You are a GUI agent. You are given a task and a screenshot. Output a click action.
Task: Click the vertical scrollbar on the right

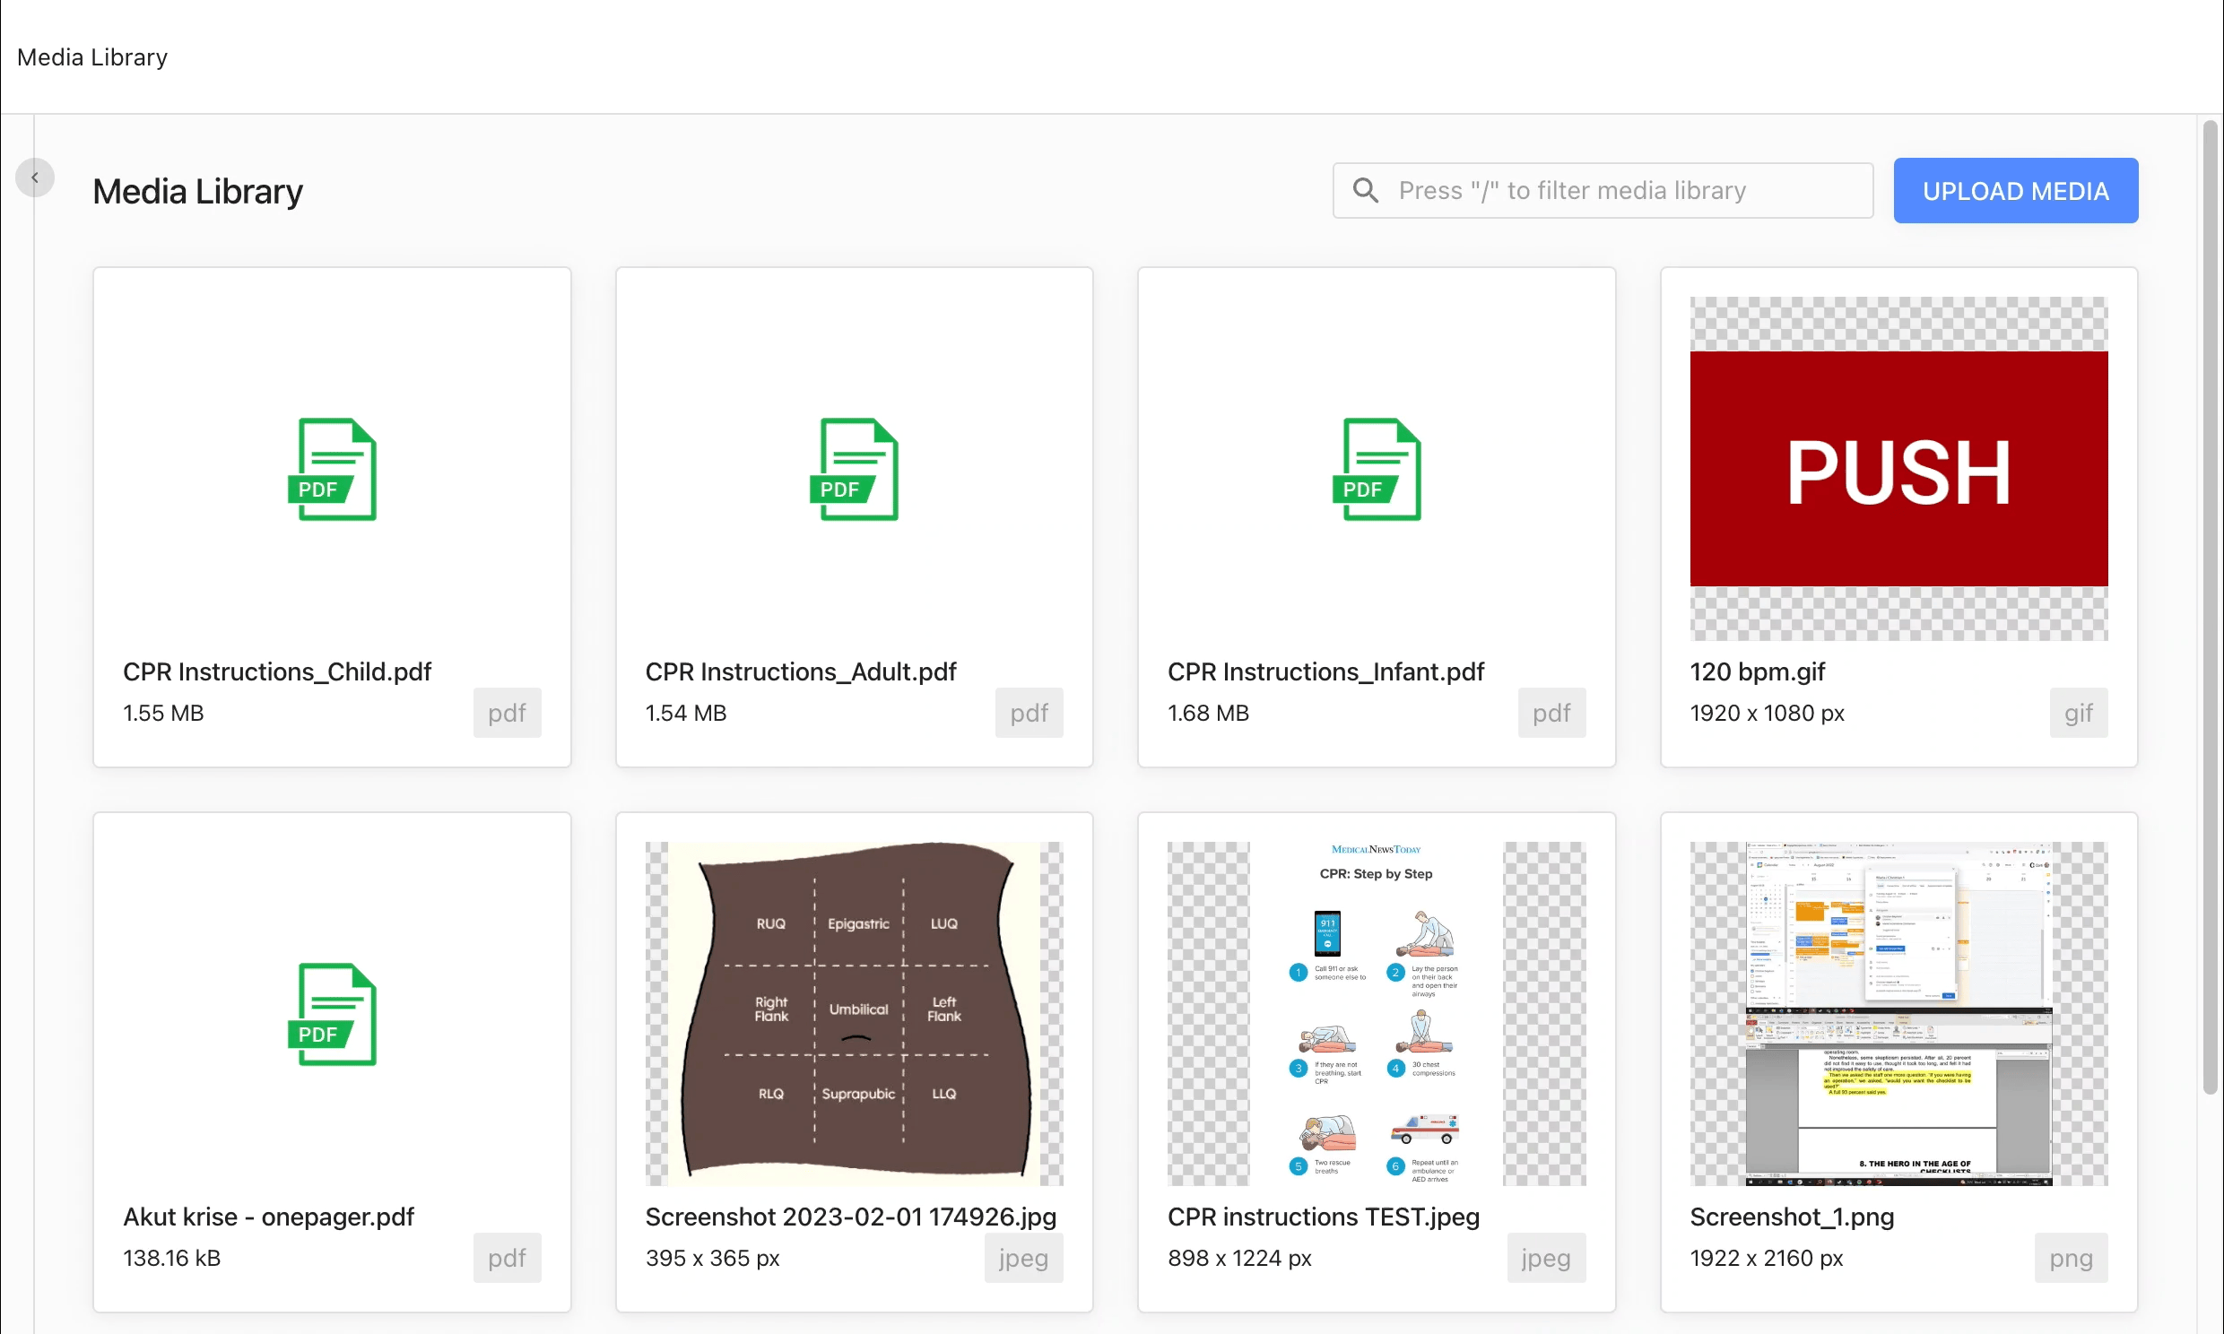point(2210,607)
